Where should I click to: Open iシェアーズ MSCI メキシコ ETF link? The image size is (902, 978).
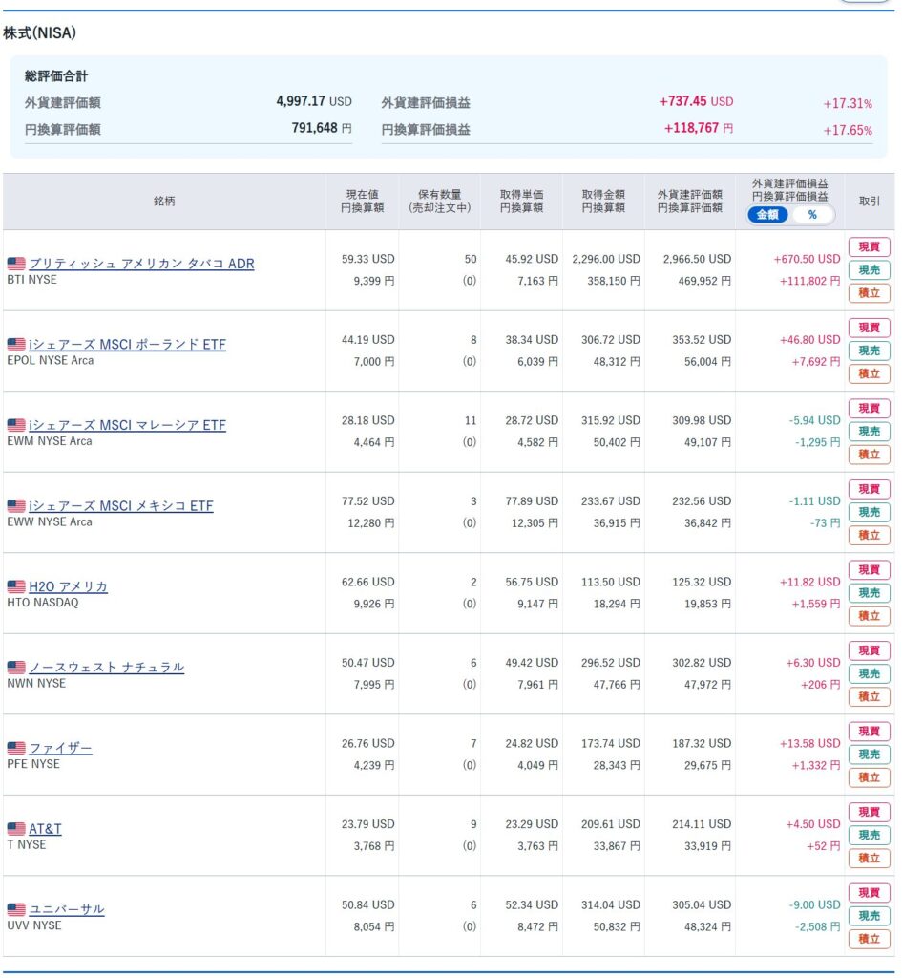coord(121,506)
